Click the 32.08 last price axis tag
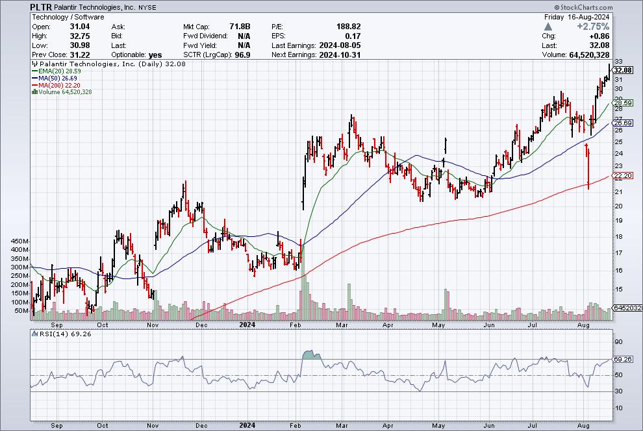This screenshot has width=643, height=431. (x=622, y=70)
